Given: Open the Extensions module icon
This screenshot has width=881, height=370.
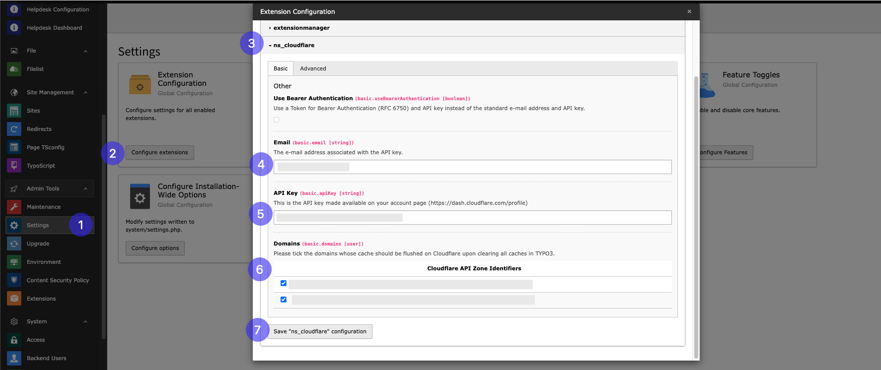Looking at the screenshot, I should [x=14, y=299].
